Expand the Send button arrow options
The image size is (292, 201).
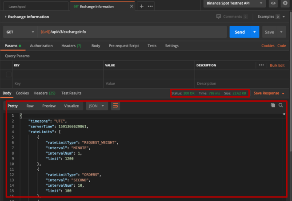[254, 32]
